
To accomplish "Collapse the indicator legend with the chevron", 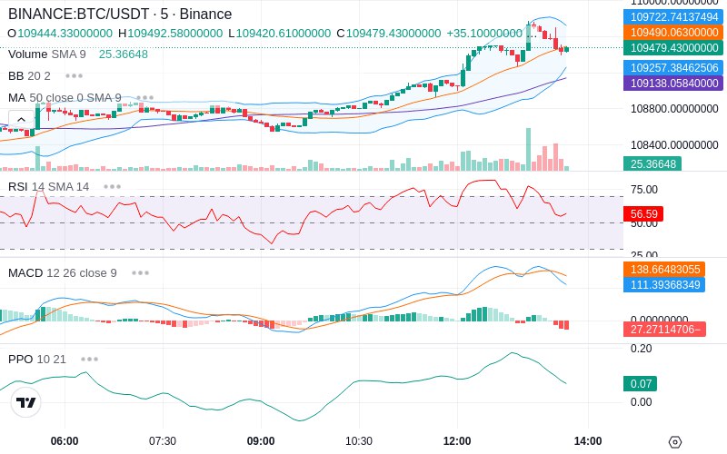I will 21,120.
